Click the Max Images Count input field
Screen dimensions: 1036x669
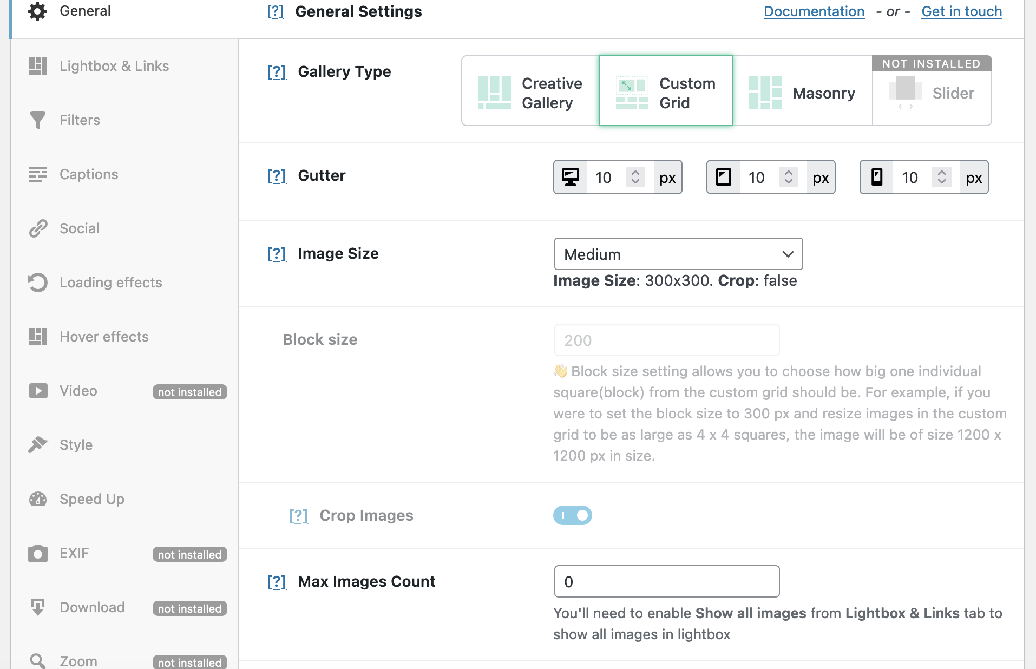[667, 581]
